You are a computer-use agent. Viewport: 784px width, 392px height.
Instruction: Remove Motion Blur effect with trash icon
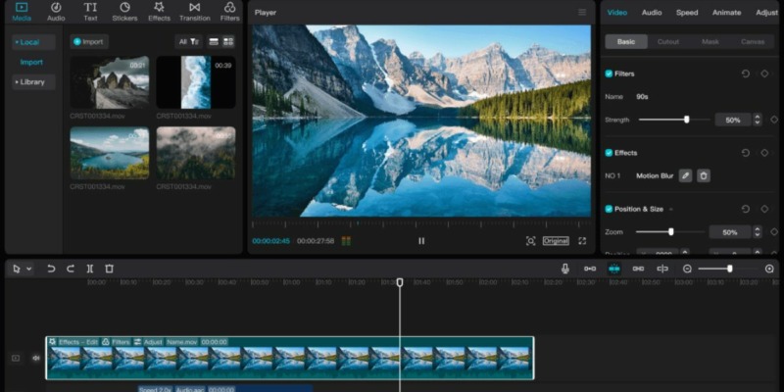pyautogui.click(x=704, y=175)
